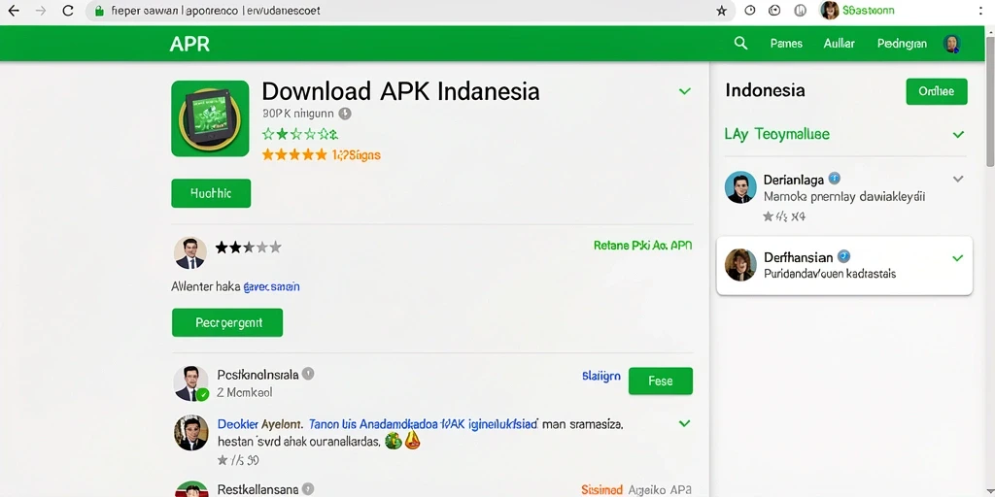Click the green Huchhic button
This screenshot has height=497, width=995.
pyautogui.click(x=211, y=193)
